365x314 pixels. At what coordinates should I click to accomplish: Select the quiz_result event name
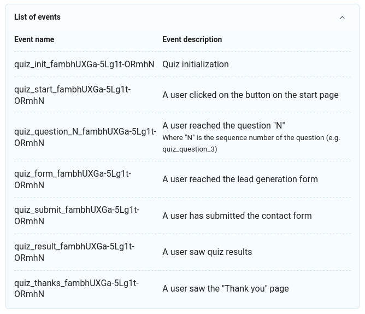pyautogui.click(x=74, y=252)
